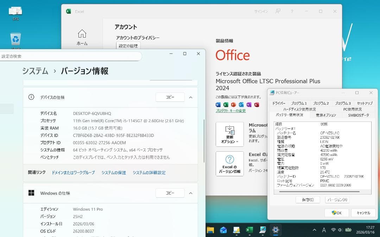Select the OneNote icon under 製品情報

click(x=249, y=105)
